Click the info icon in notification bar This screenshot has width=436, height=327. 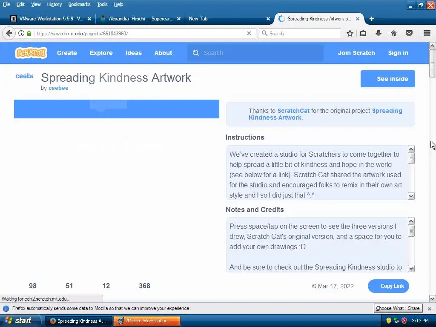(x=6, y=308)
